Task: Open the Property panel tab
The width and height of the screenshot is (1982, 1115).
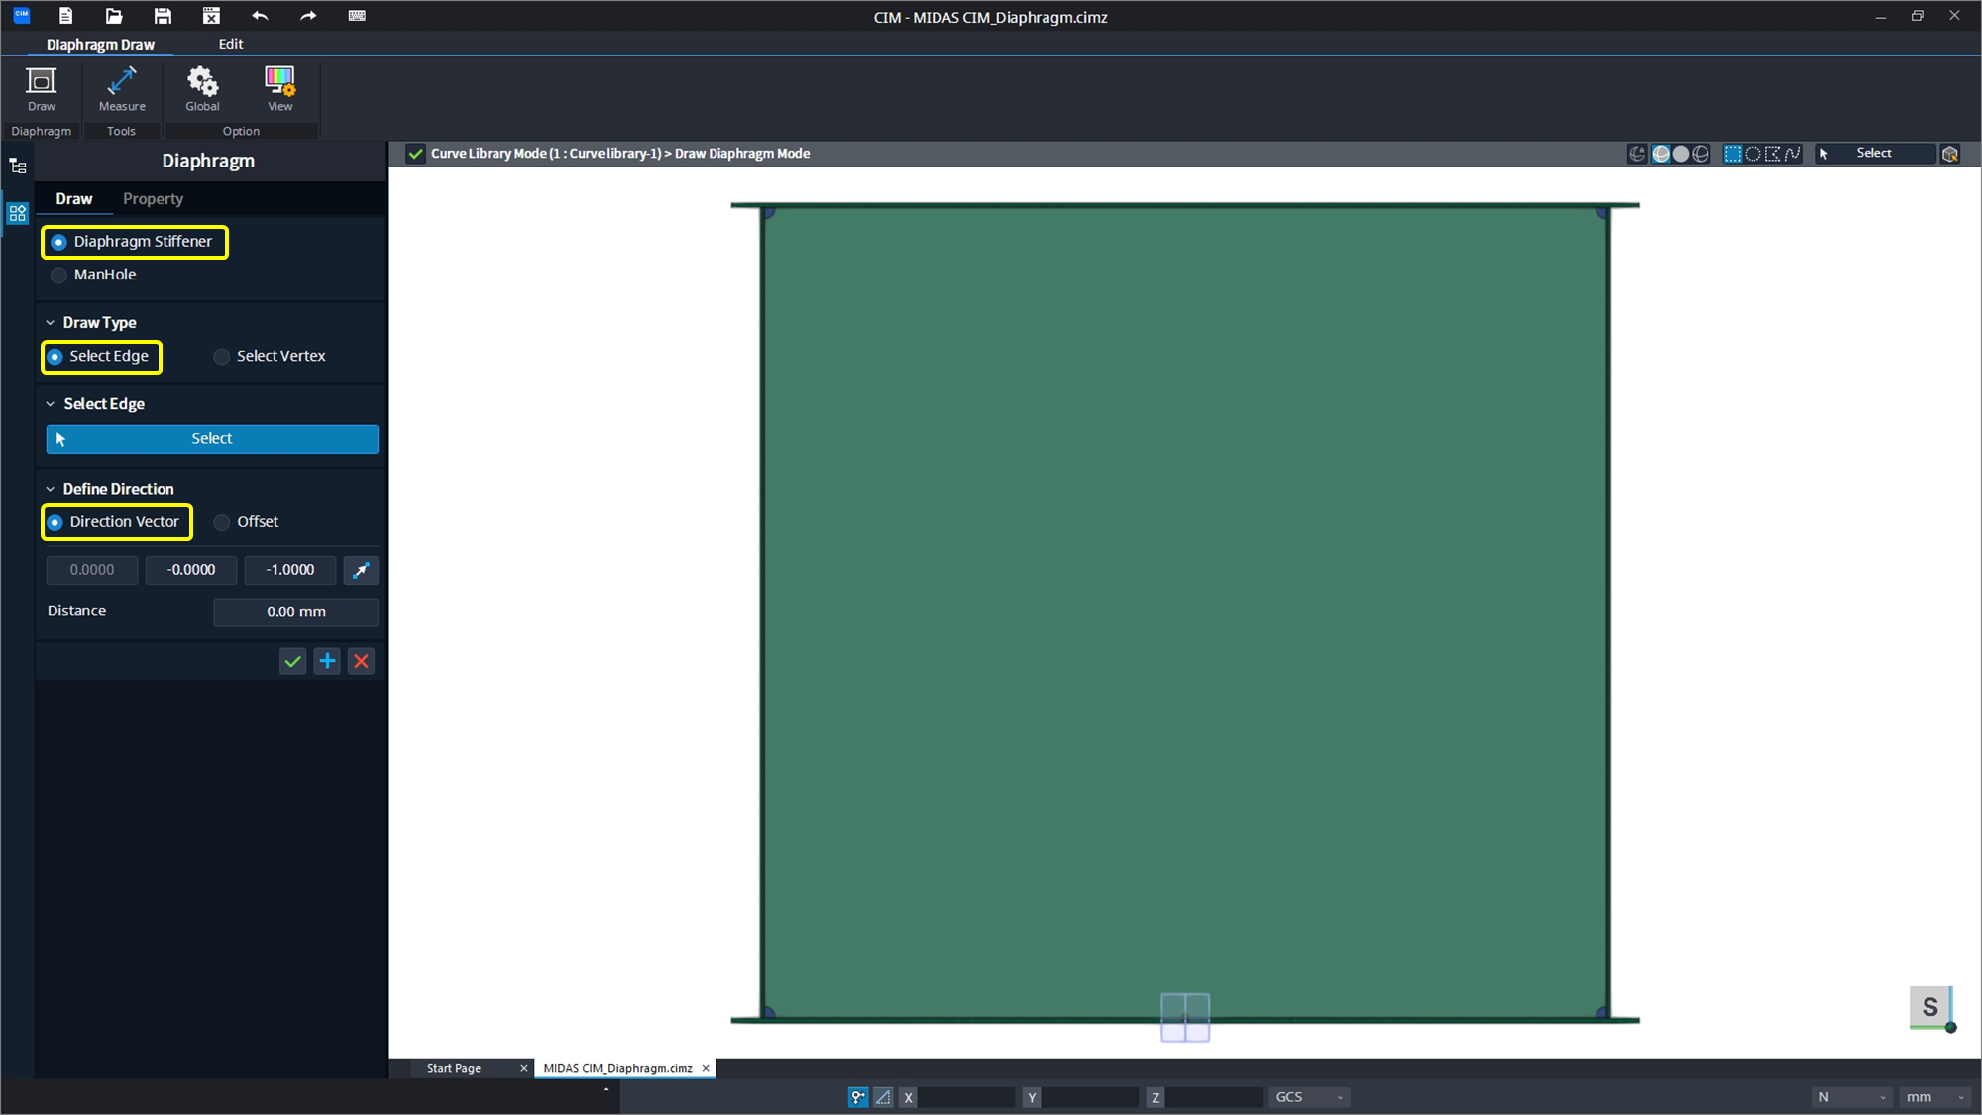Action: [153, 199]
